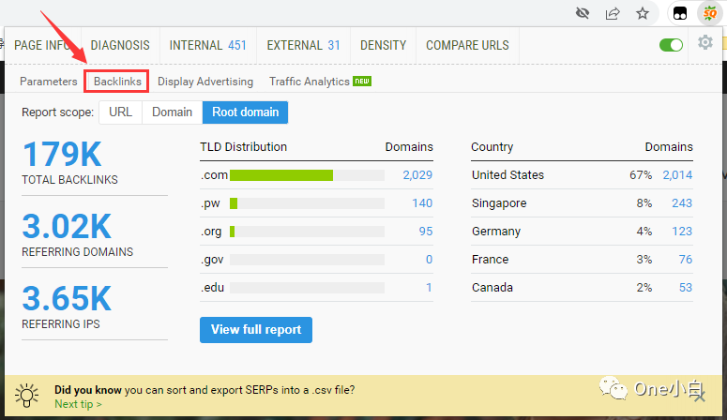Set report scope to URL

[121, 112]
